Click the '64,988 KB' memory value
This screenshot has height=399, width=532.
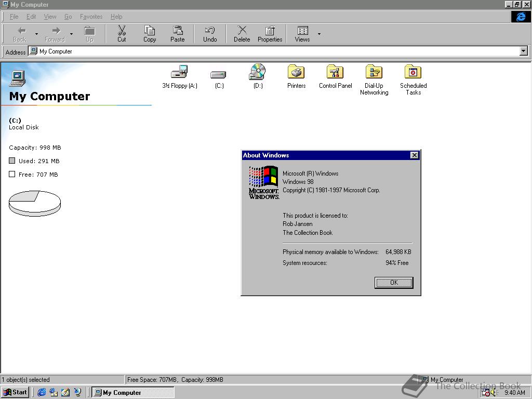point(398,252)
